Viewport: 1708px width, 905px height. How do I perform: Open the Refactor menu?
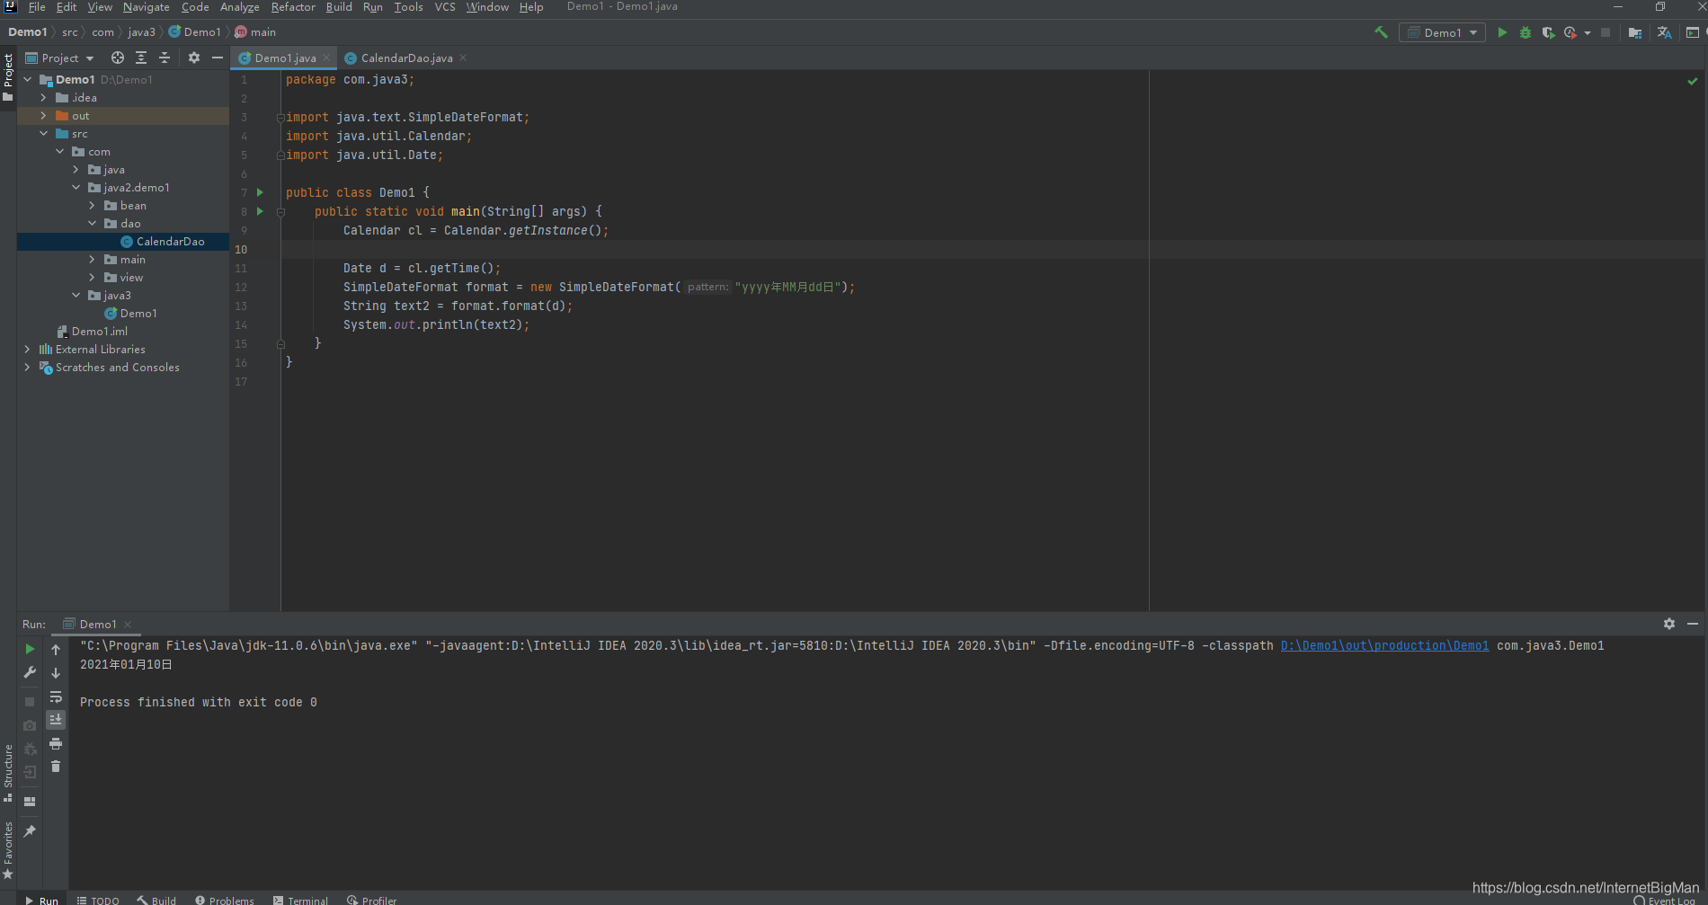[293, 7]
